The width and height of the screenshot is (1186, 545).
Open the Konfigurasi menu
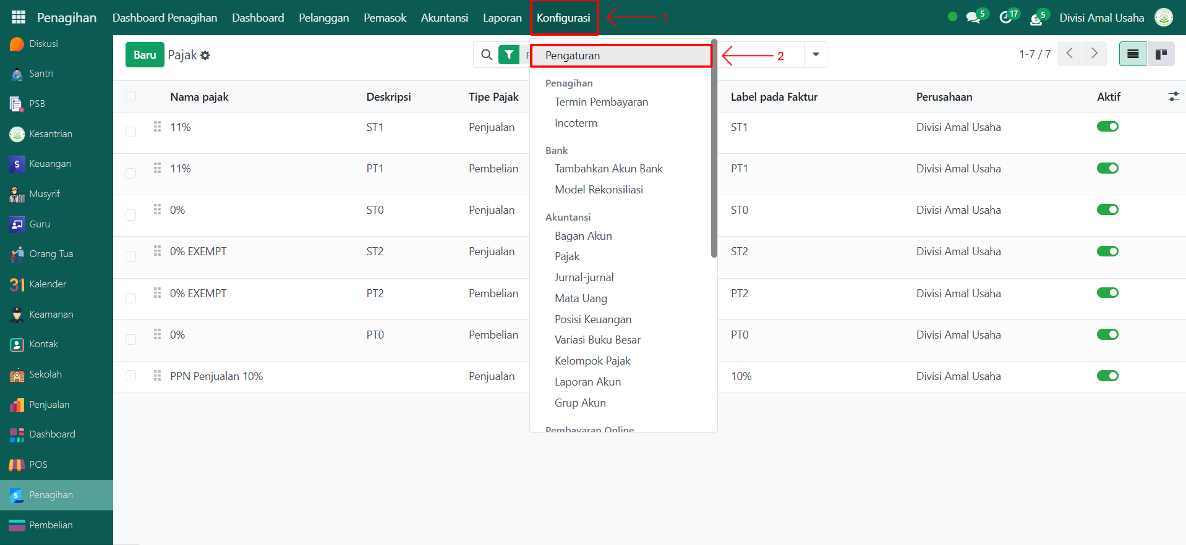pos(563,18)
